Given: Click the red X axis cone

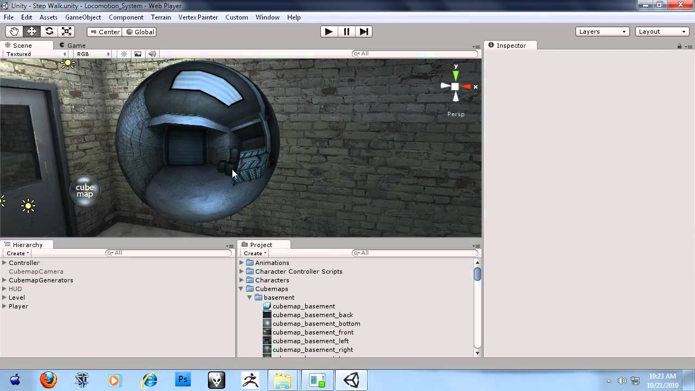Looking at the screenshot, I should (x=466, y=87).
